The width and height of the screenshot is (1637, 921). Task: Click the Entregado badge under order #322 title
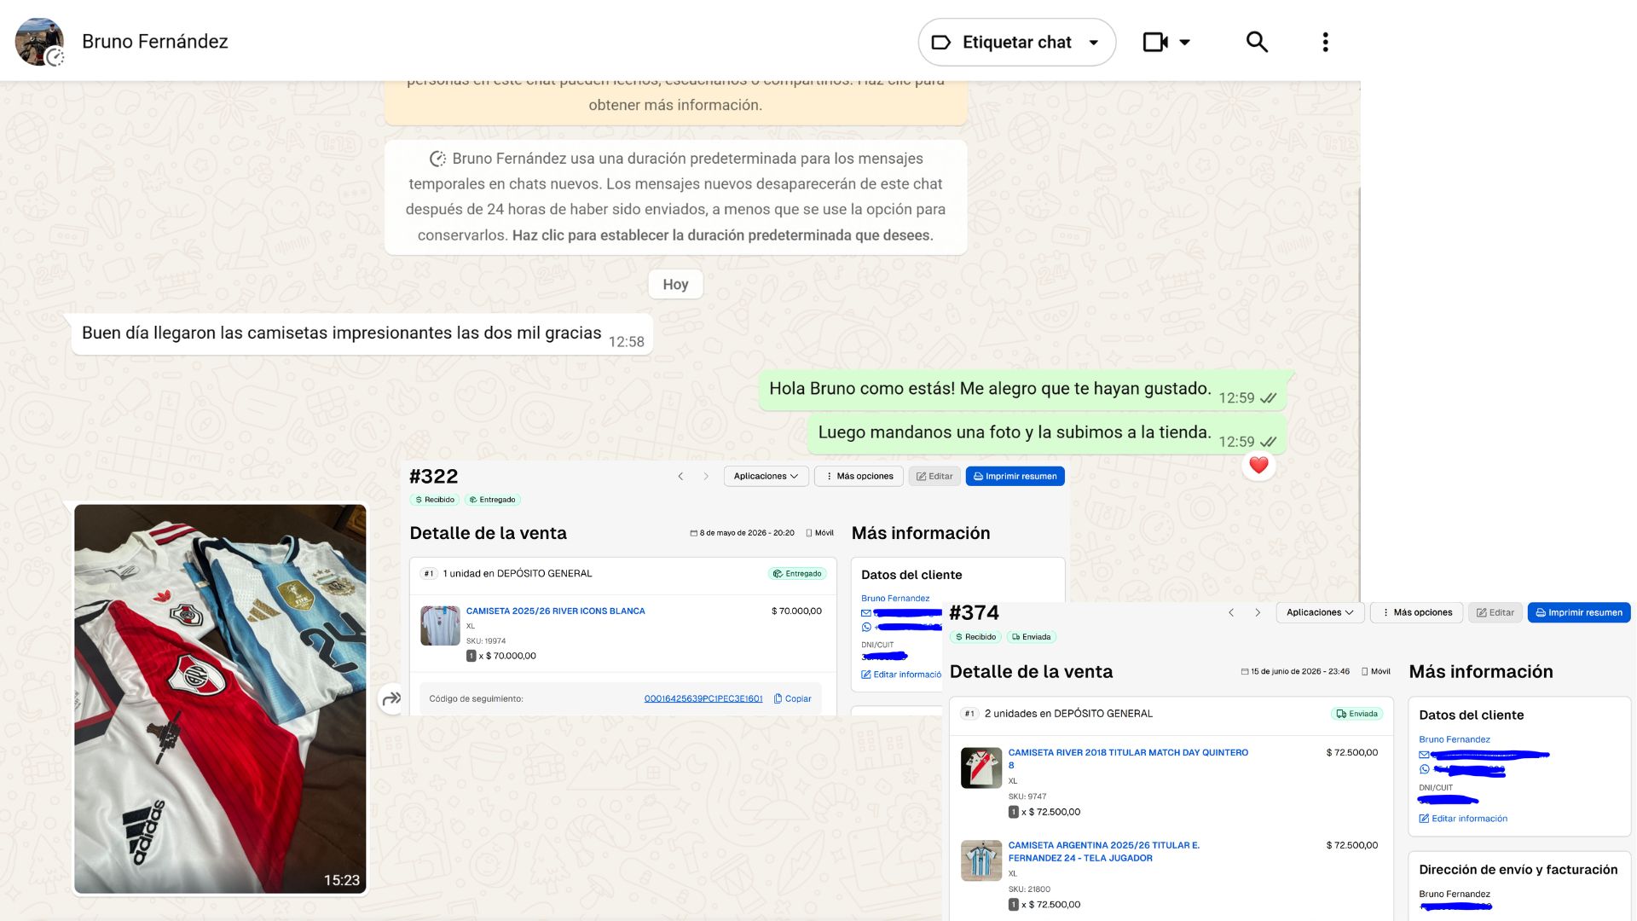point(493,500)
